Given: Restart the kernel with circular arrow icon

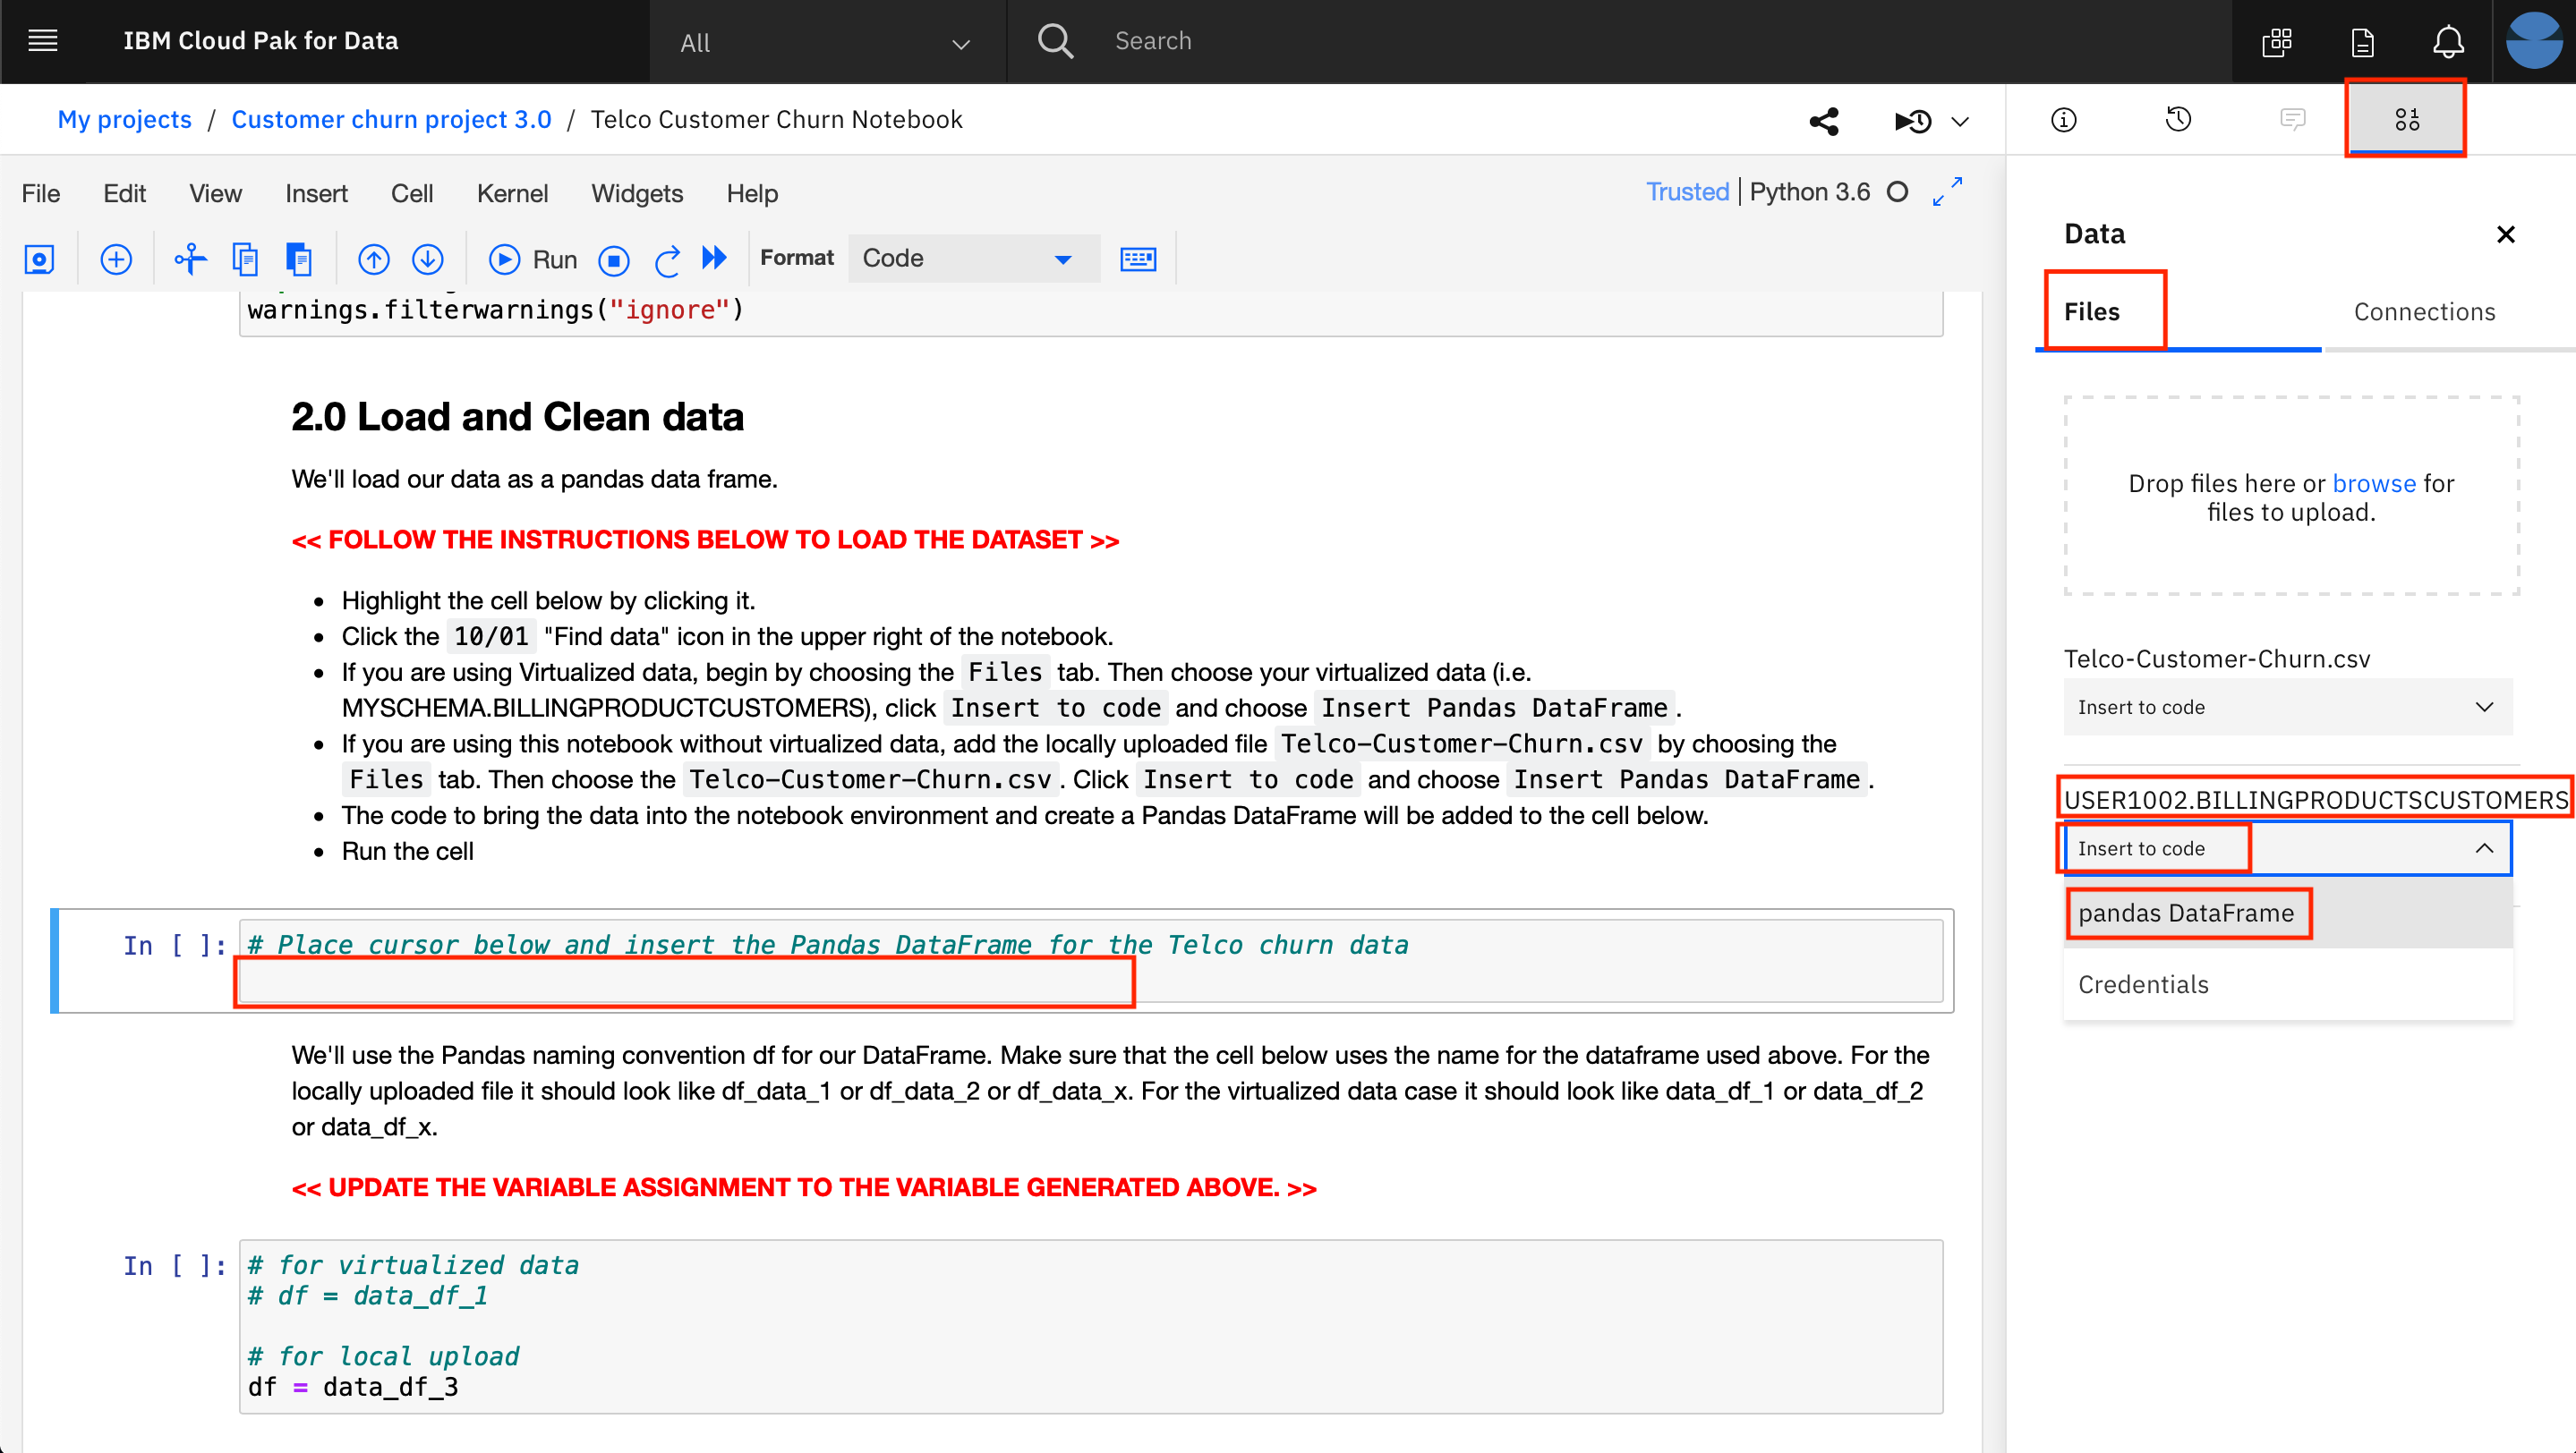Looking at the screenshot, I should pos(667,259).
